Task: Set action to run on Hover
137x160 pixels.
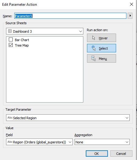Action: click(x=102, y=38)
